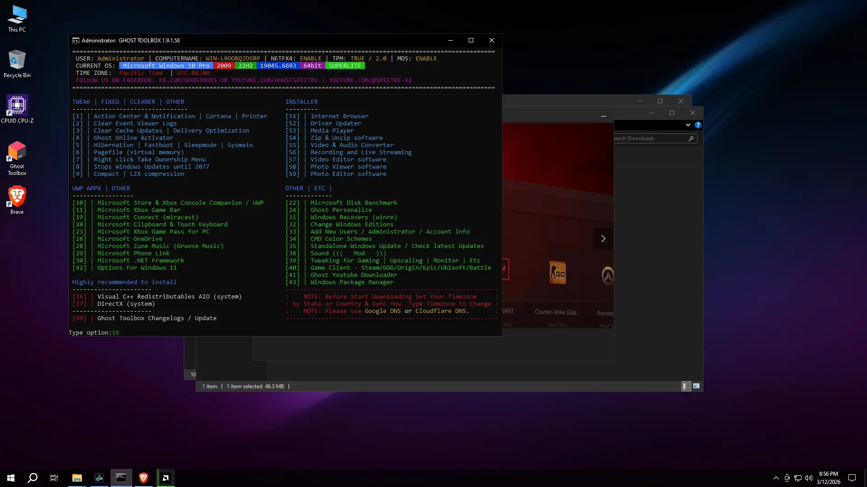Switch Explorer to large icons view

pyautogui.click(x=696, y=386)
